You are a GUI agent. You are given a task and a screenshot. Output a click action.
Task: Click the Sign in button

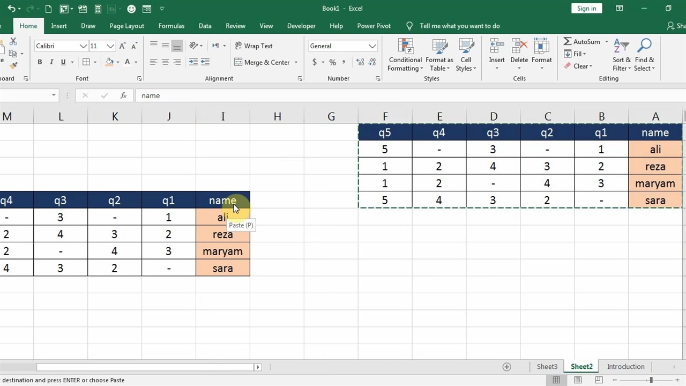586,9
